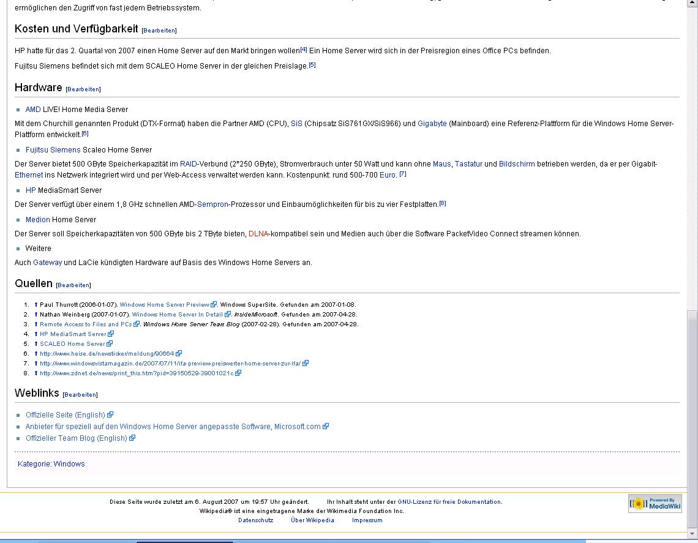Open the windowsvistamagazin.de URL
Image resolution: width=698 pixels, height=543 pixels.
coord(170,364)
